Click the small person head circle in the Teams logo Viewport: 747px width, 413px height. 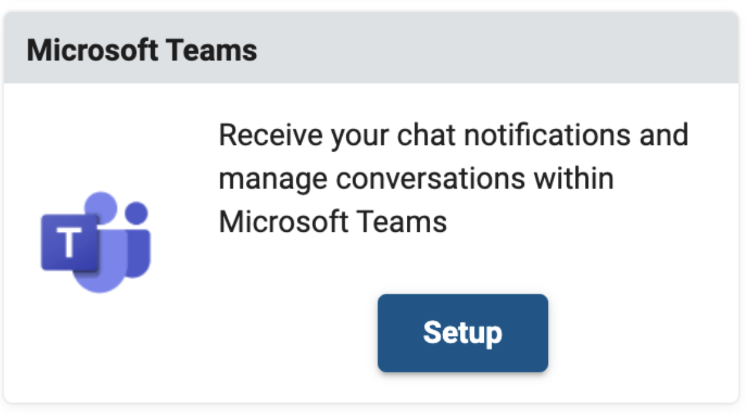136,213
